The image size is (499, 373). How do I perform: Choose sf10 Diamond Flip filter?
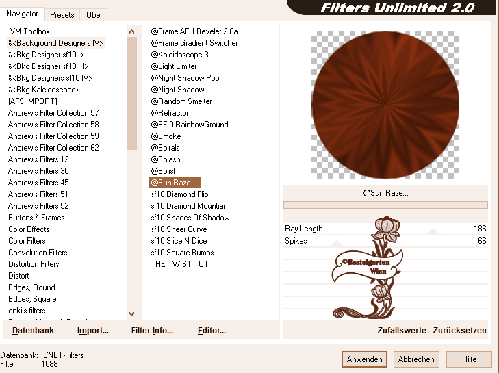click(179, 194)
